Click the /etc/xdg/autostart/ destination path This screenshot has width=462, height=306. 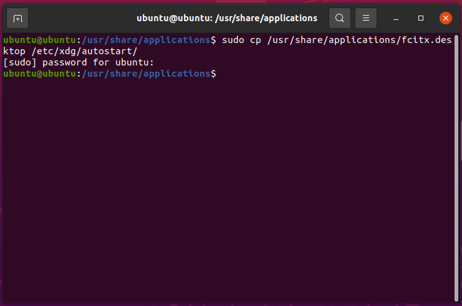pos(85,51)
